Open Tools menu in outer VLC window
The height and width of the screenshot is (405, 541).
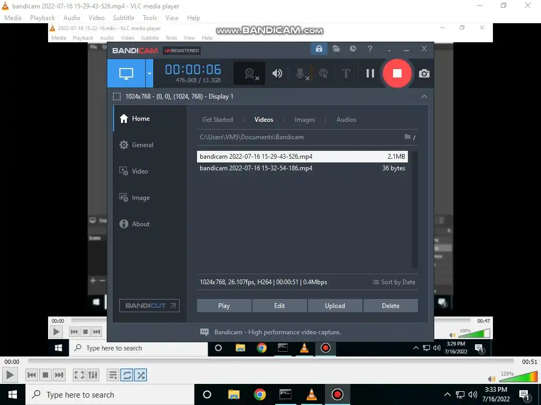point(150,18)
